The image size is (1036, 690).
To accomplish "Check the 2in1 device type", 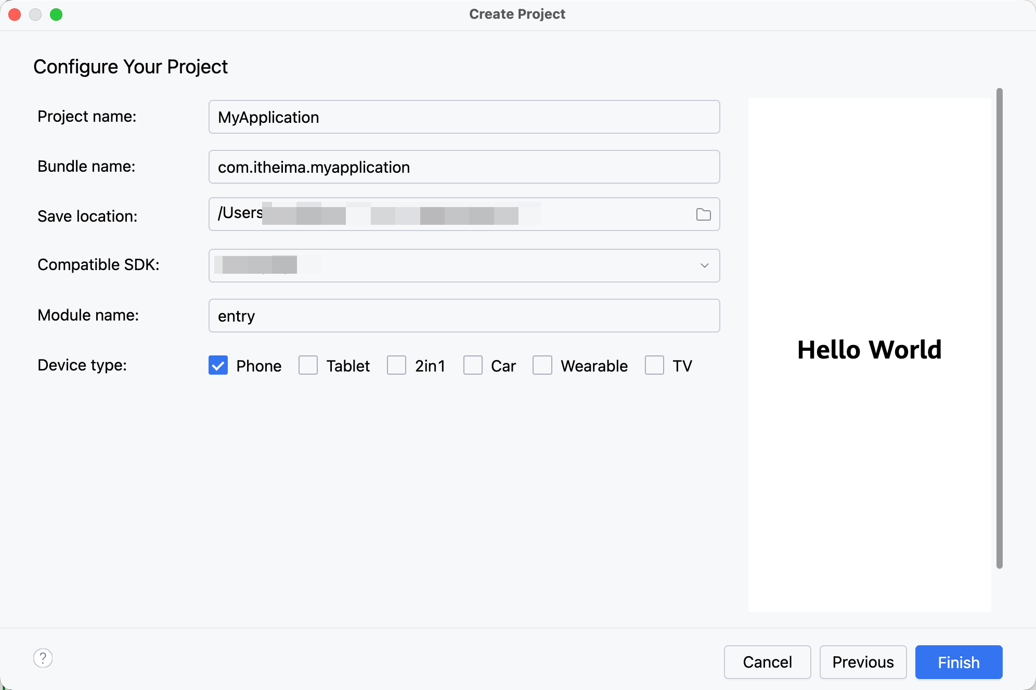I will point(396,365).
